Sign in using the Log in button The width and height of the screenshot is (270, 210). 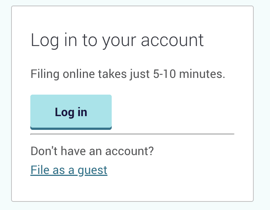(x=71, y=112)
